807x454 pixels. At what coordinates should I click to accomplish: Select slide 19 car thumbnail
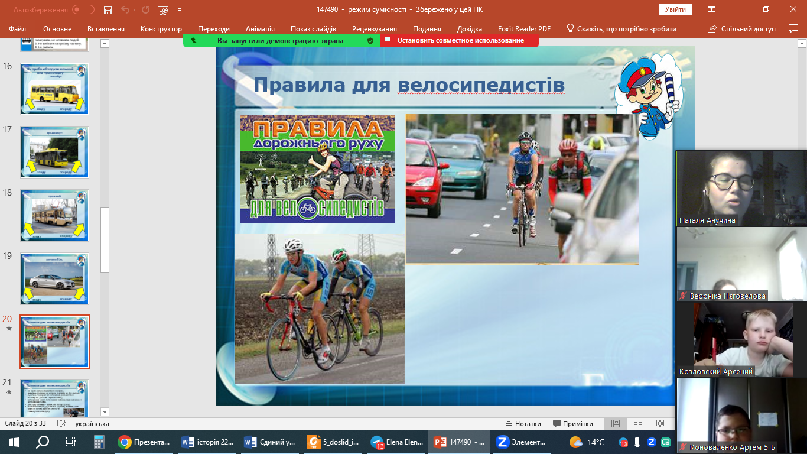54,278
